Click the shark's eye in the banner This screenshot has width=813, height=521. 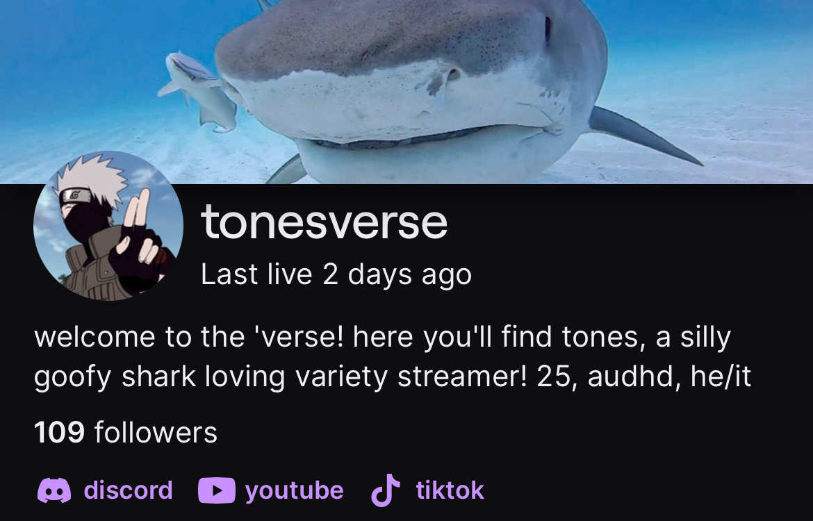tap(548, 28)
